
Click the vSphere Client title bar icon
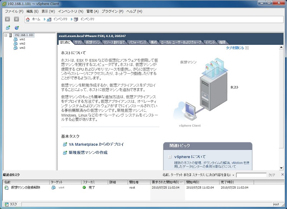(x=4, y=4)
